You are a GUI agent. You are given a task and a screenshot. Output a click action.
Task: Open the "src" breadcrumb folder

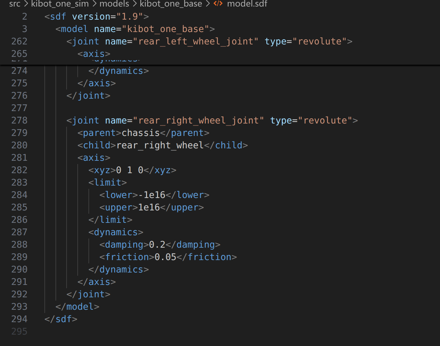click(15, 4)
